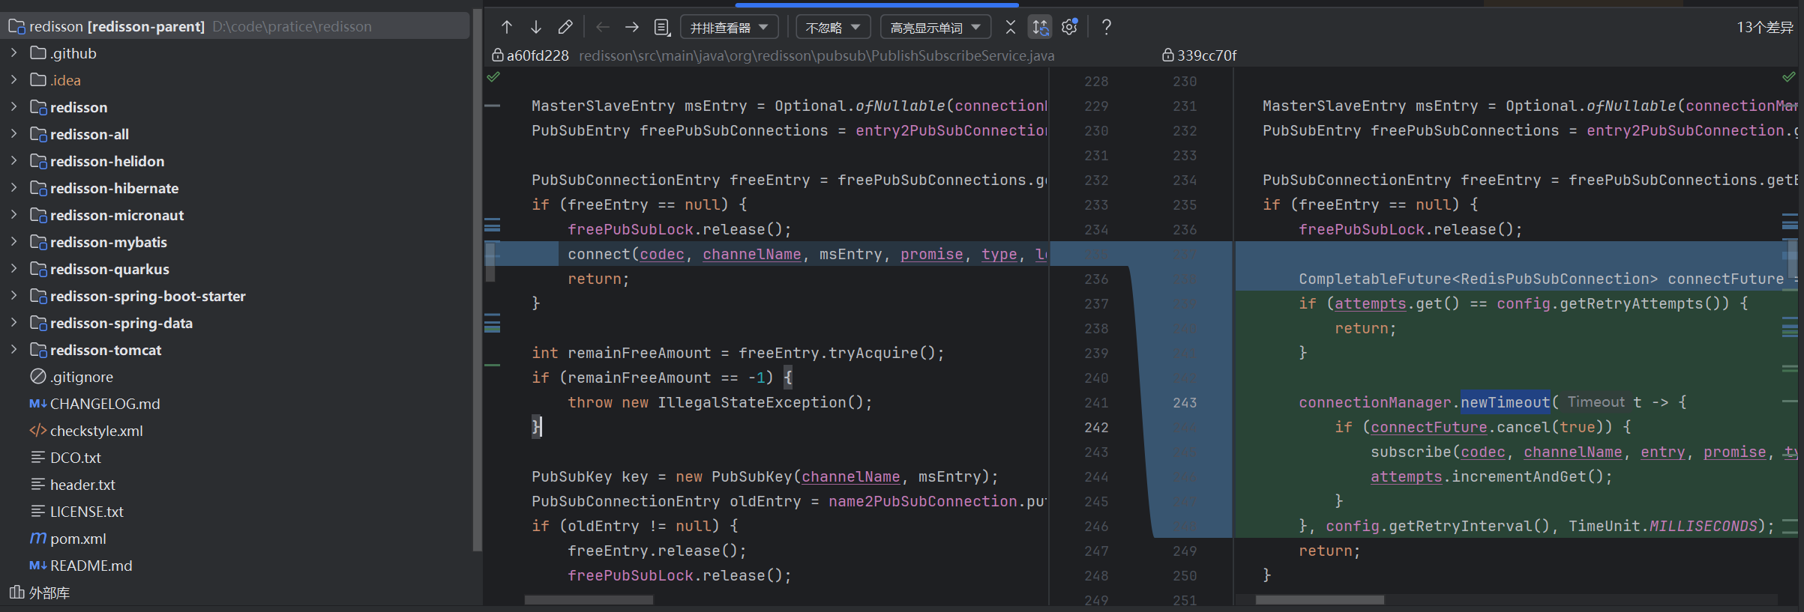This screenshot has width=1804, height=612.
Task: Click 'attempts.incrementAndGet();' in right pane
Action: tap(1491, 476)
